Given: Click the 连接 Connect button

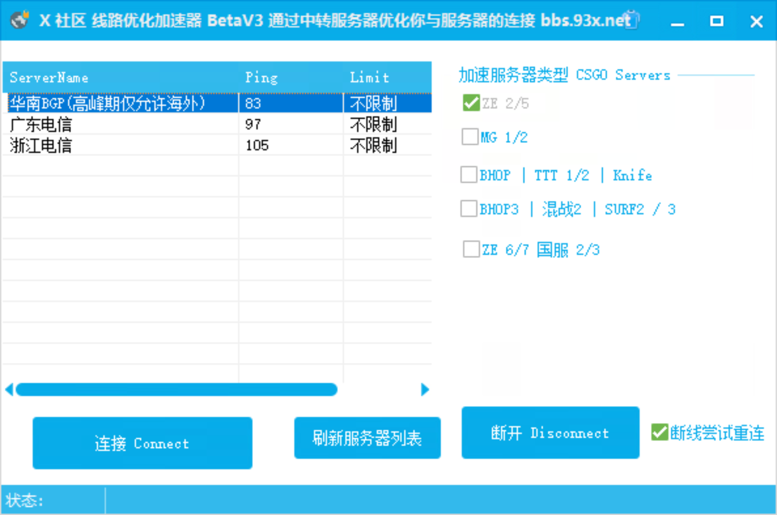Looking at the screenshot, I should [142, 443].
